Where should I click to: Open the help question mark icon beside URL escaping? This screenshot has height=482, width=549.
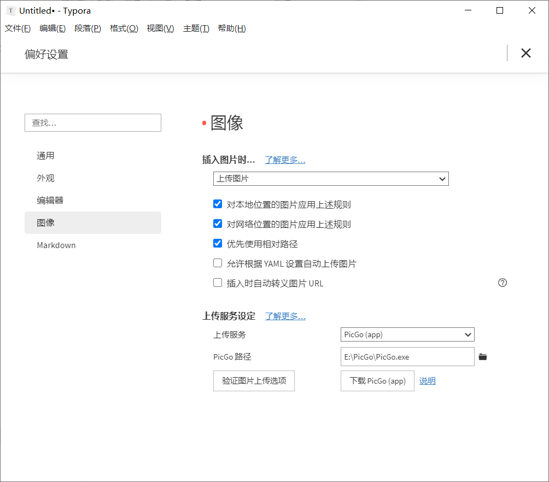coord(503,283)
